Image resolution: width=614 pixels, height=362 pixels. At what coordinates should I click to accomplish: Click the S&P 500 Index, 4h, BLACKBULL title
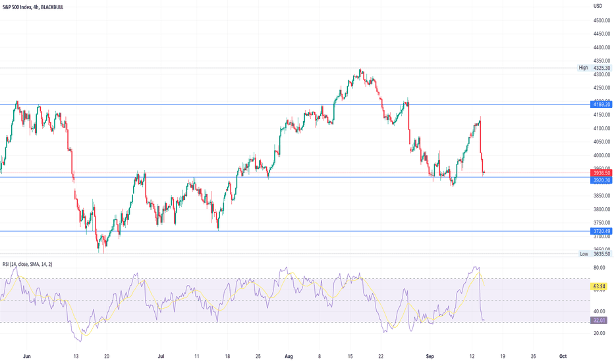pyautogui.click(x=33, y=7)
